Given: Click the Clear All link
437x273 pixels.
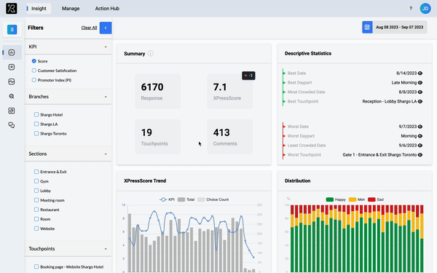Looking at the screenshot, I should (89, 28).
